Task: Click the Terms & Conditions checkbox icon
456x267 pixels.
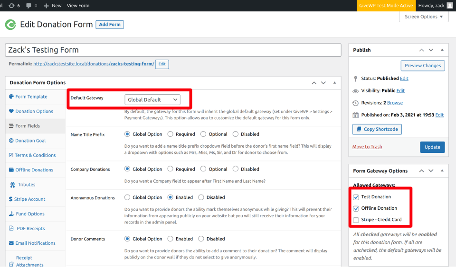Action: [x=11, y=155]
